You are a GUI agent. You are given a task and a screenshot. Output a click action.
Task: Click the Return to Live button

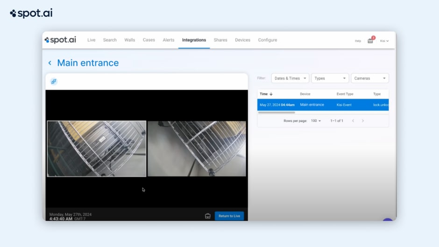pos(229,216)
